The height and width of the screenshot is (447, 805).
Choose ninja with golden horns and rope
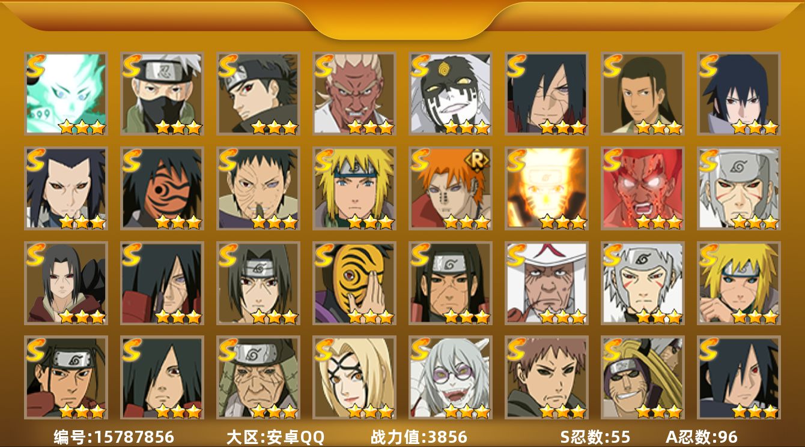coord(643,377)
